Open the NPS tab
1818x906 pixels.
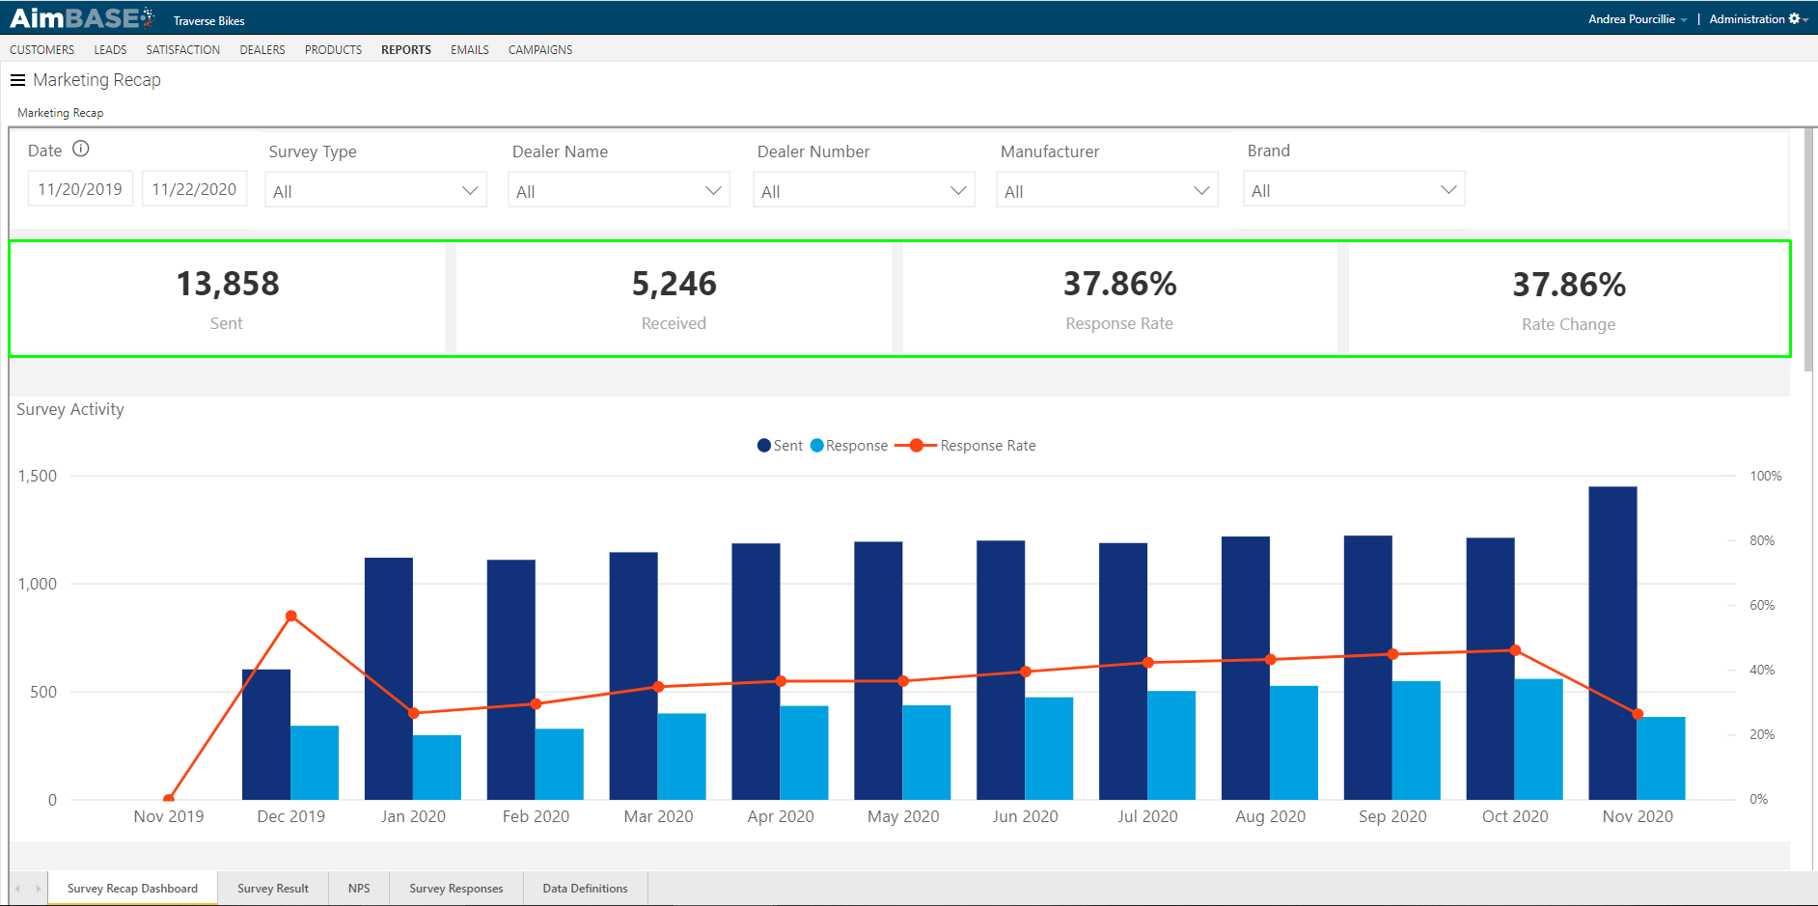pyautogui.click(x=358, y=888)
